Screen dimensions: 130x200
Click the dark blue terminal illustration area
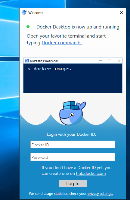pyautogui.click(x=73, y=78)
